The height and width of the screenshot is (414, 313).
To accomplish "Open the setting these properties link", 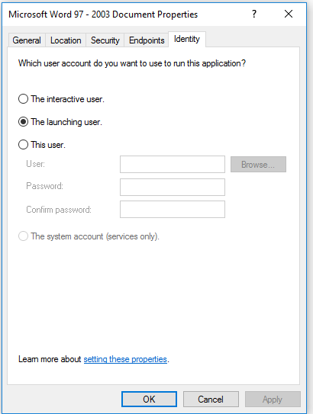I will coord(125,359).
